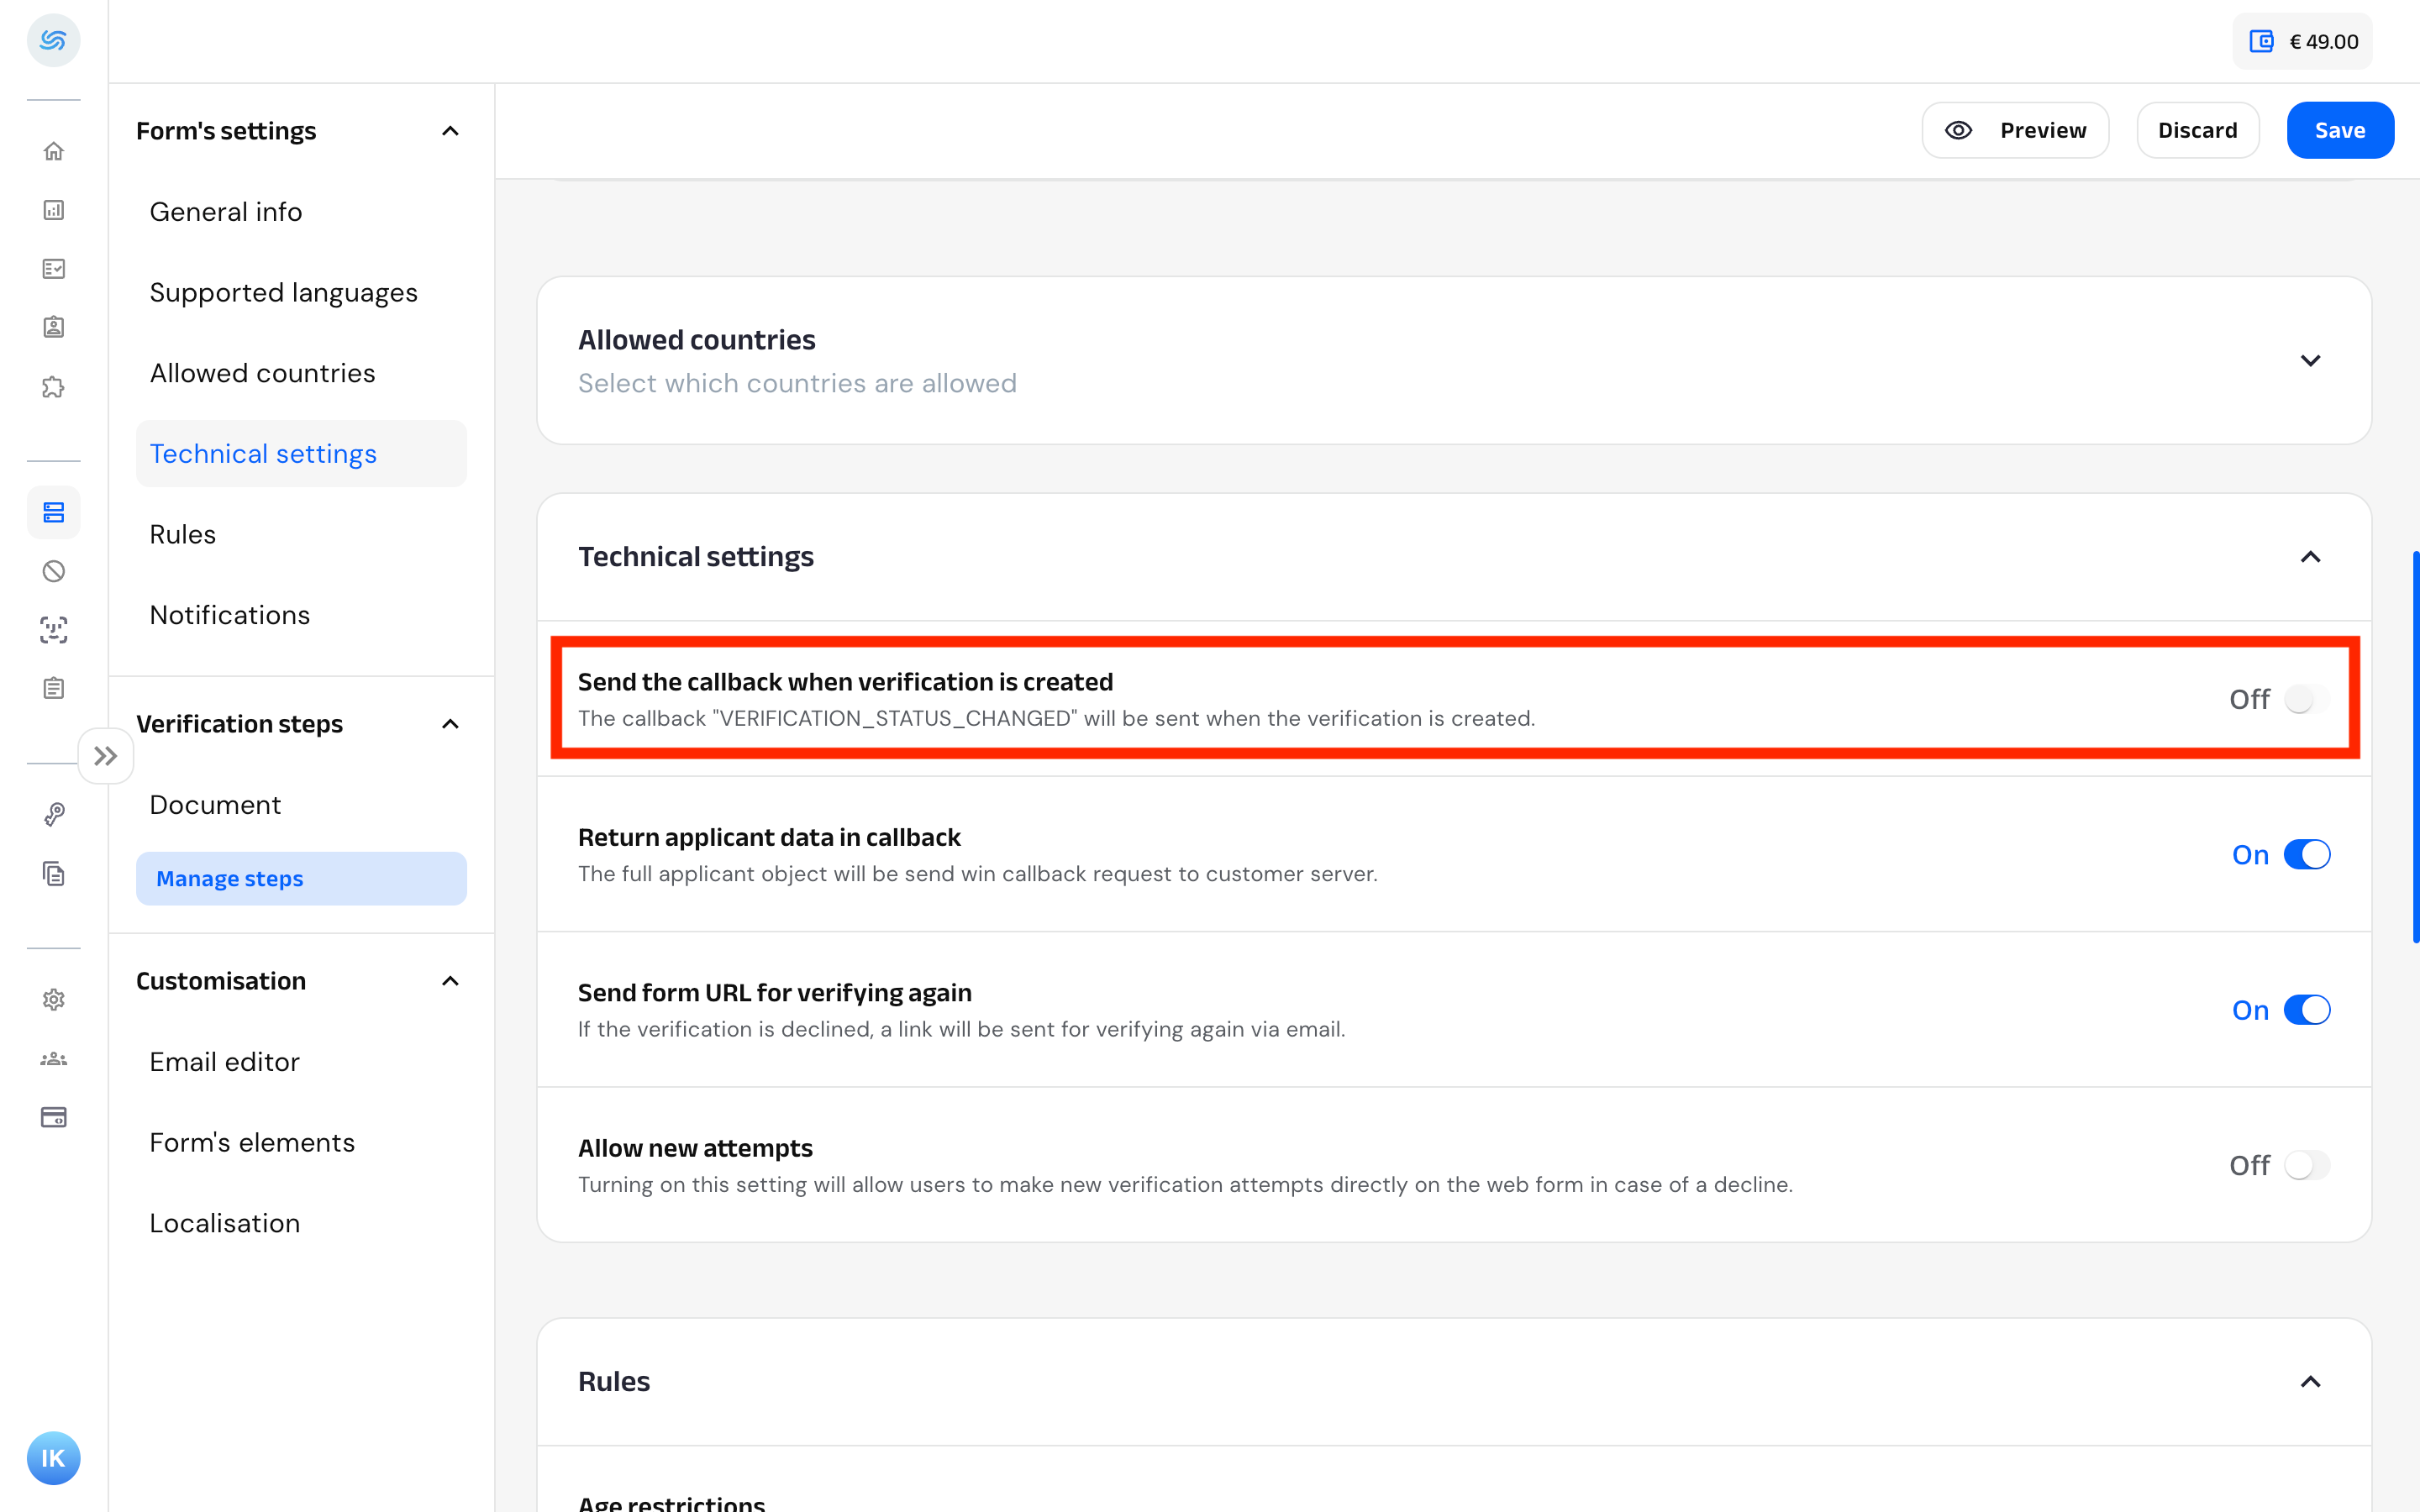Open the home icon in sidebar
2420x1512 pixels.
pos(54,151)
